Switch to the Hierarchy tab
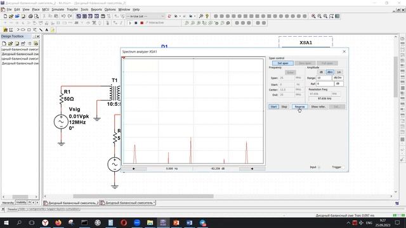406x228 pixels. [8, 203]
